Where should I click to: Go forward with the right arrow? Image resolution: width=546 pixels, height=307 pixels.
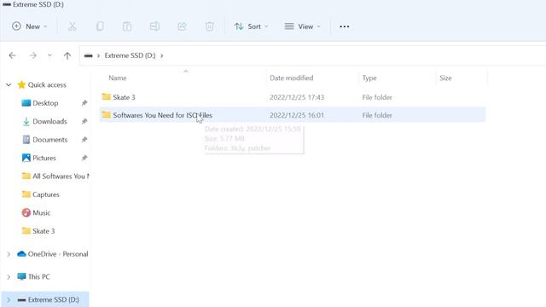pos(33,55)
